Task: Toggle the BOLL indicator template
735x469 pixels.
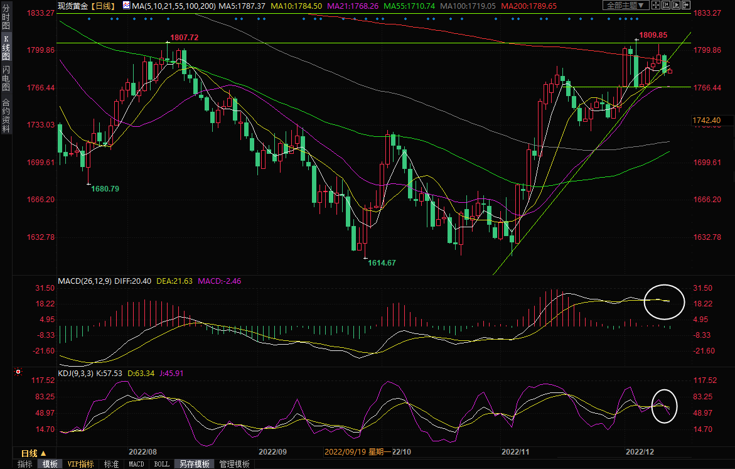Action: click(161, 464)
